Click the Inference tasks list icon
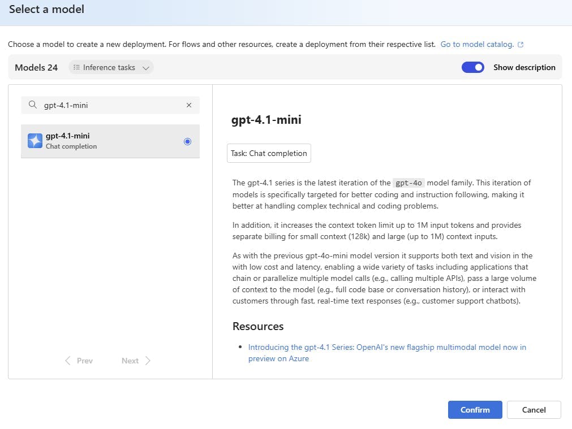The height and width of the screenshot is (429, 572). click(x=76, y=67)
